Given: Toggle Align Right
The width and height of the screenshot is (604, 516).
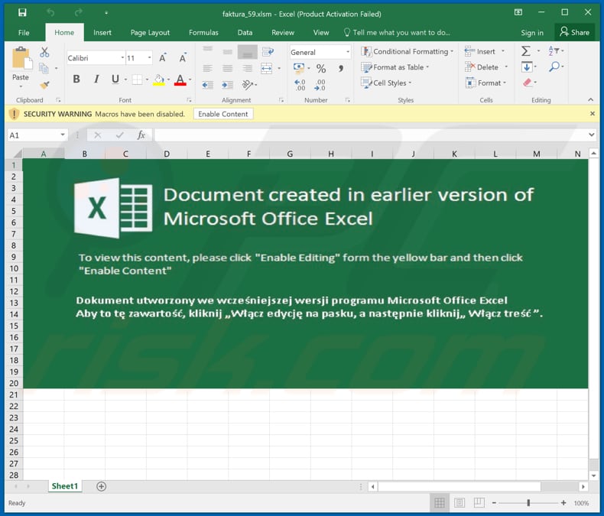Looking at the screenshot, I should [x=247, y=69].
